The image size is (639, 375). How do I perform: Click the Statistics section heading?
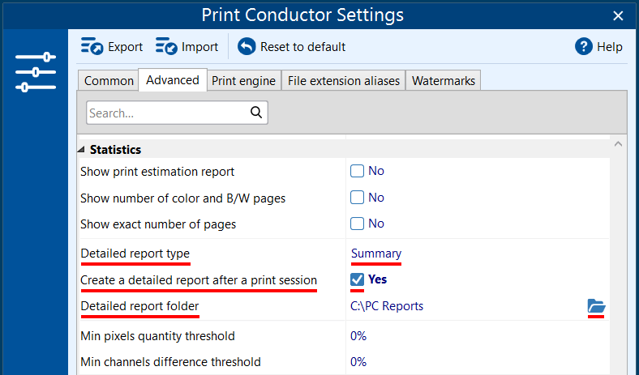pyautogui.click(x=115, y=149)
